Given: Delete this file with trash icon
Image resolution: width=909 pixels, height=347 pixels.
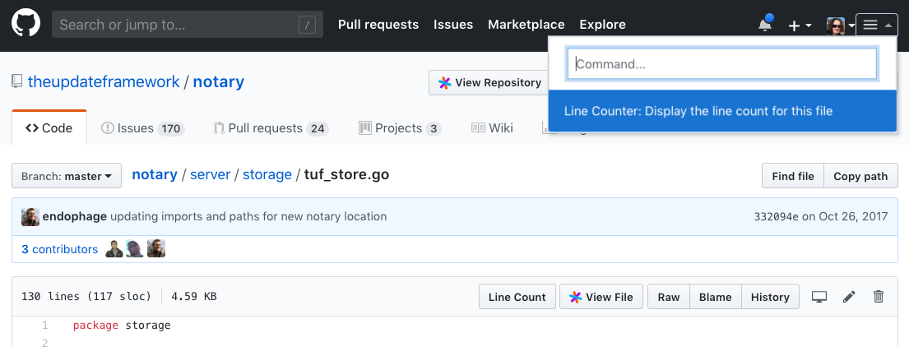Looking at the screenshot, I should 879,297.
